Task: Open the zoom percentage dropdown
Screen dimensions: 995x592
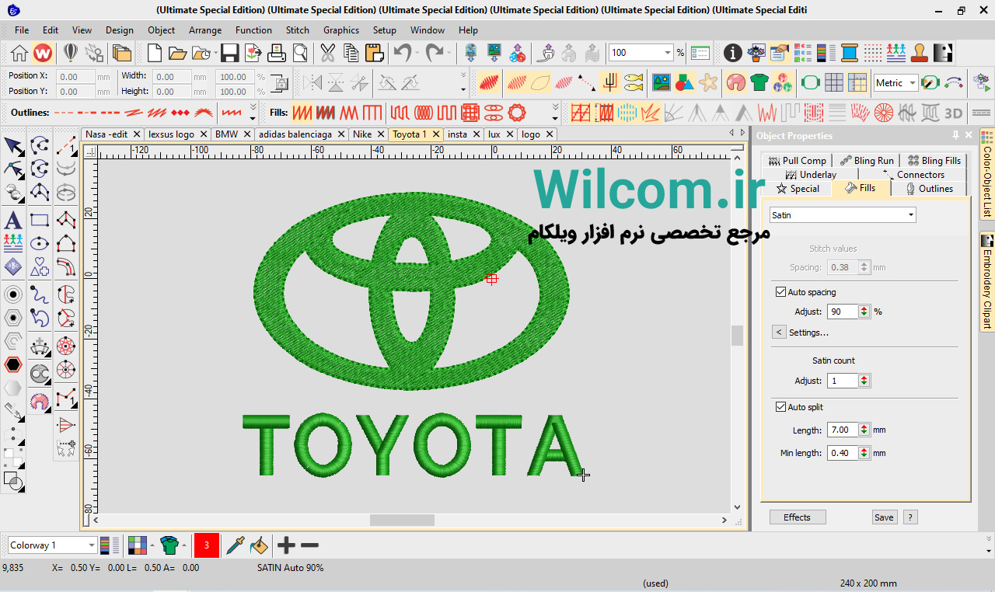Action: [668, 53]
